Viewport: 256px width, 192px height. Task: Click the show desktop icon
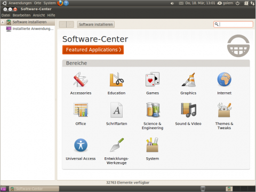click(3, 189)
